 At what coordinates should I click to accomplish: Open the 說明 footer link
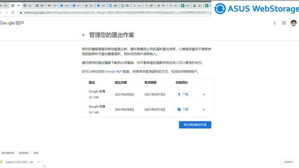point(36,153)
